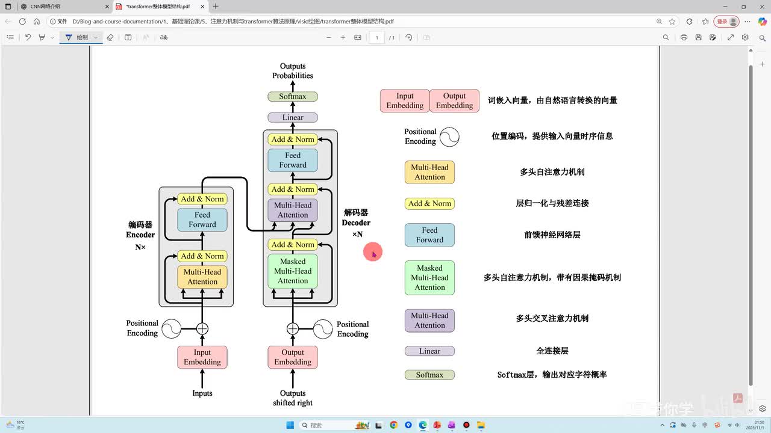Enter full screen mode for PDF
The height and width of the screenshot is (433, 771).
(x=731, y=37)
